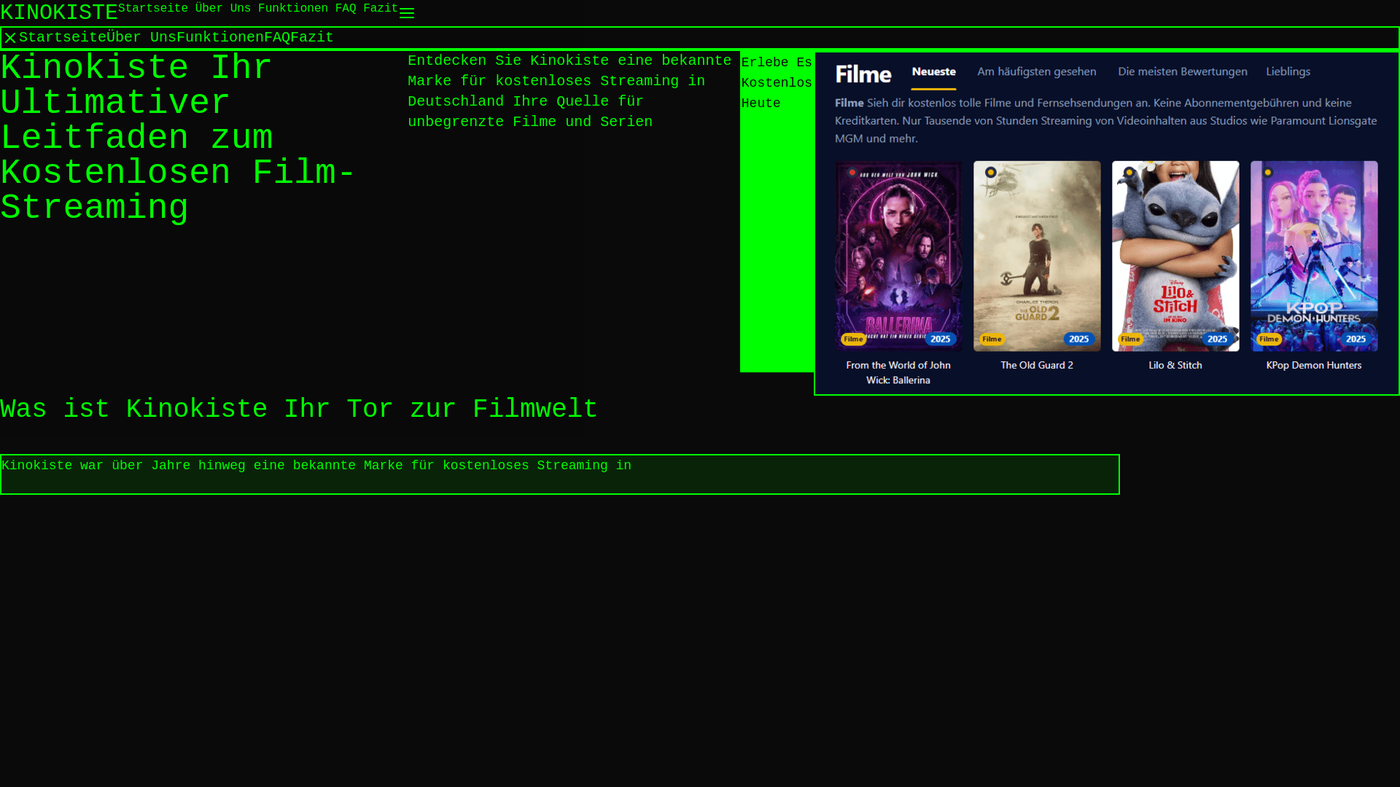Image resolution: width=1400 pixels, height=787 pixels.
Task: Close the mobile menu with X icon
Action: coord(10,38)
